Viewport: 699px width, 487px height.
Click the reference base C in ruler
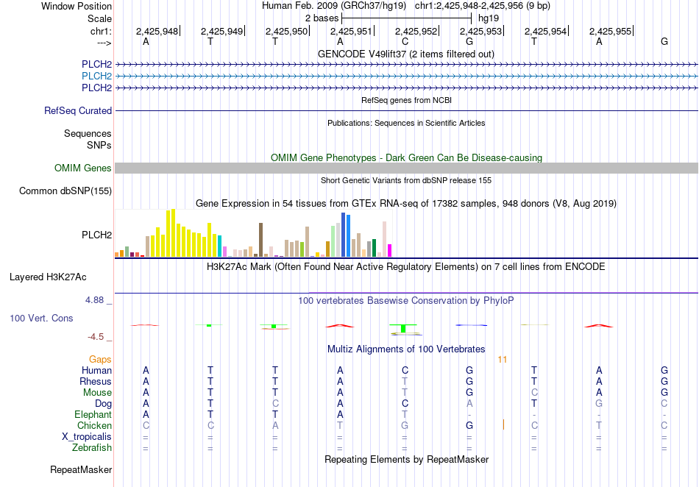tap(405, 41)
